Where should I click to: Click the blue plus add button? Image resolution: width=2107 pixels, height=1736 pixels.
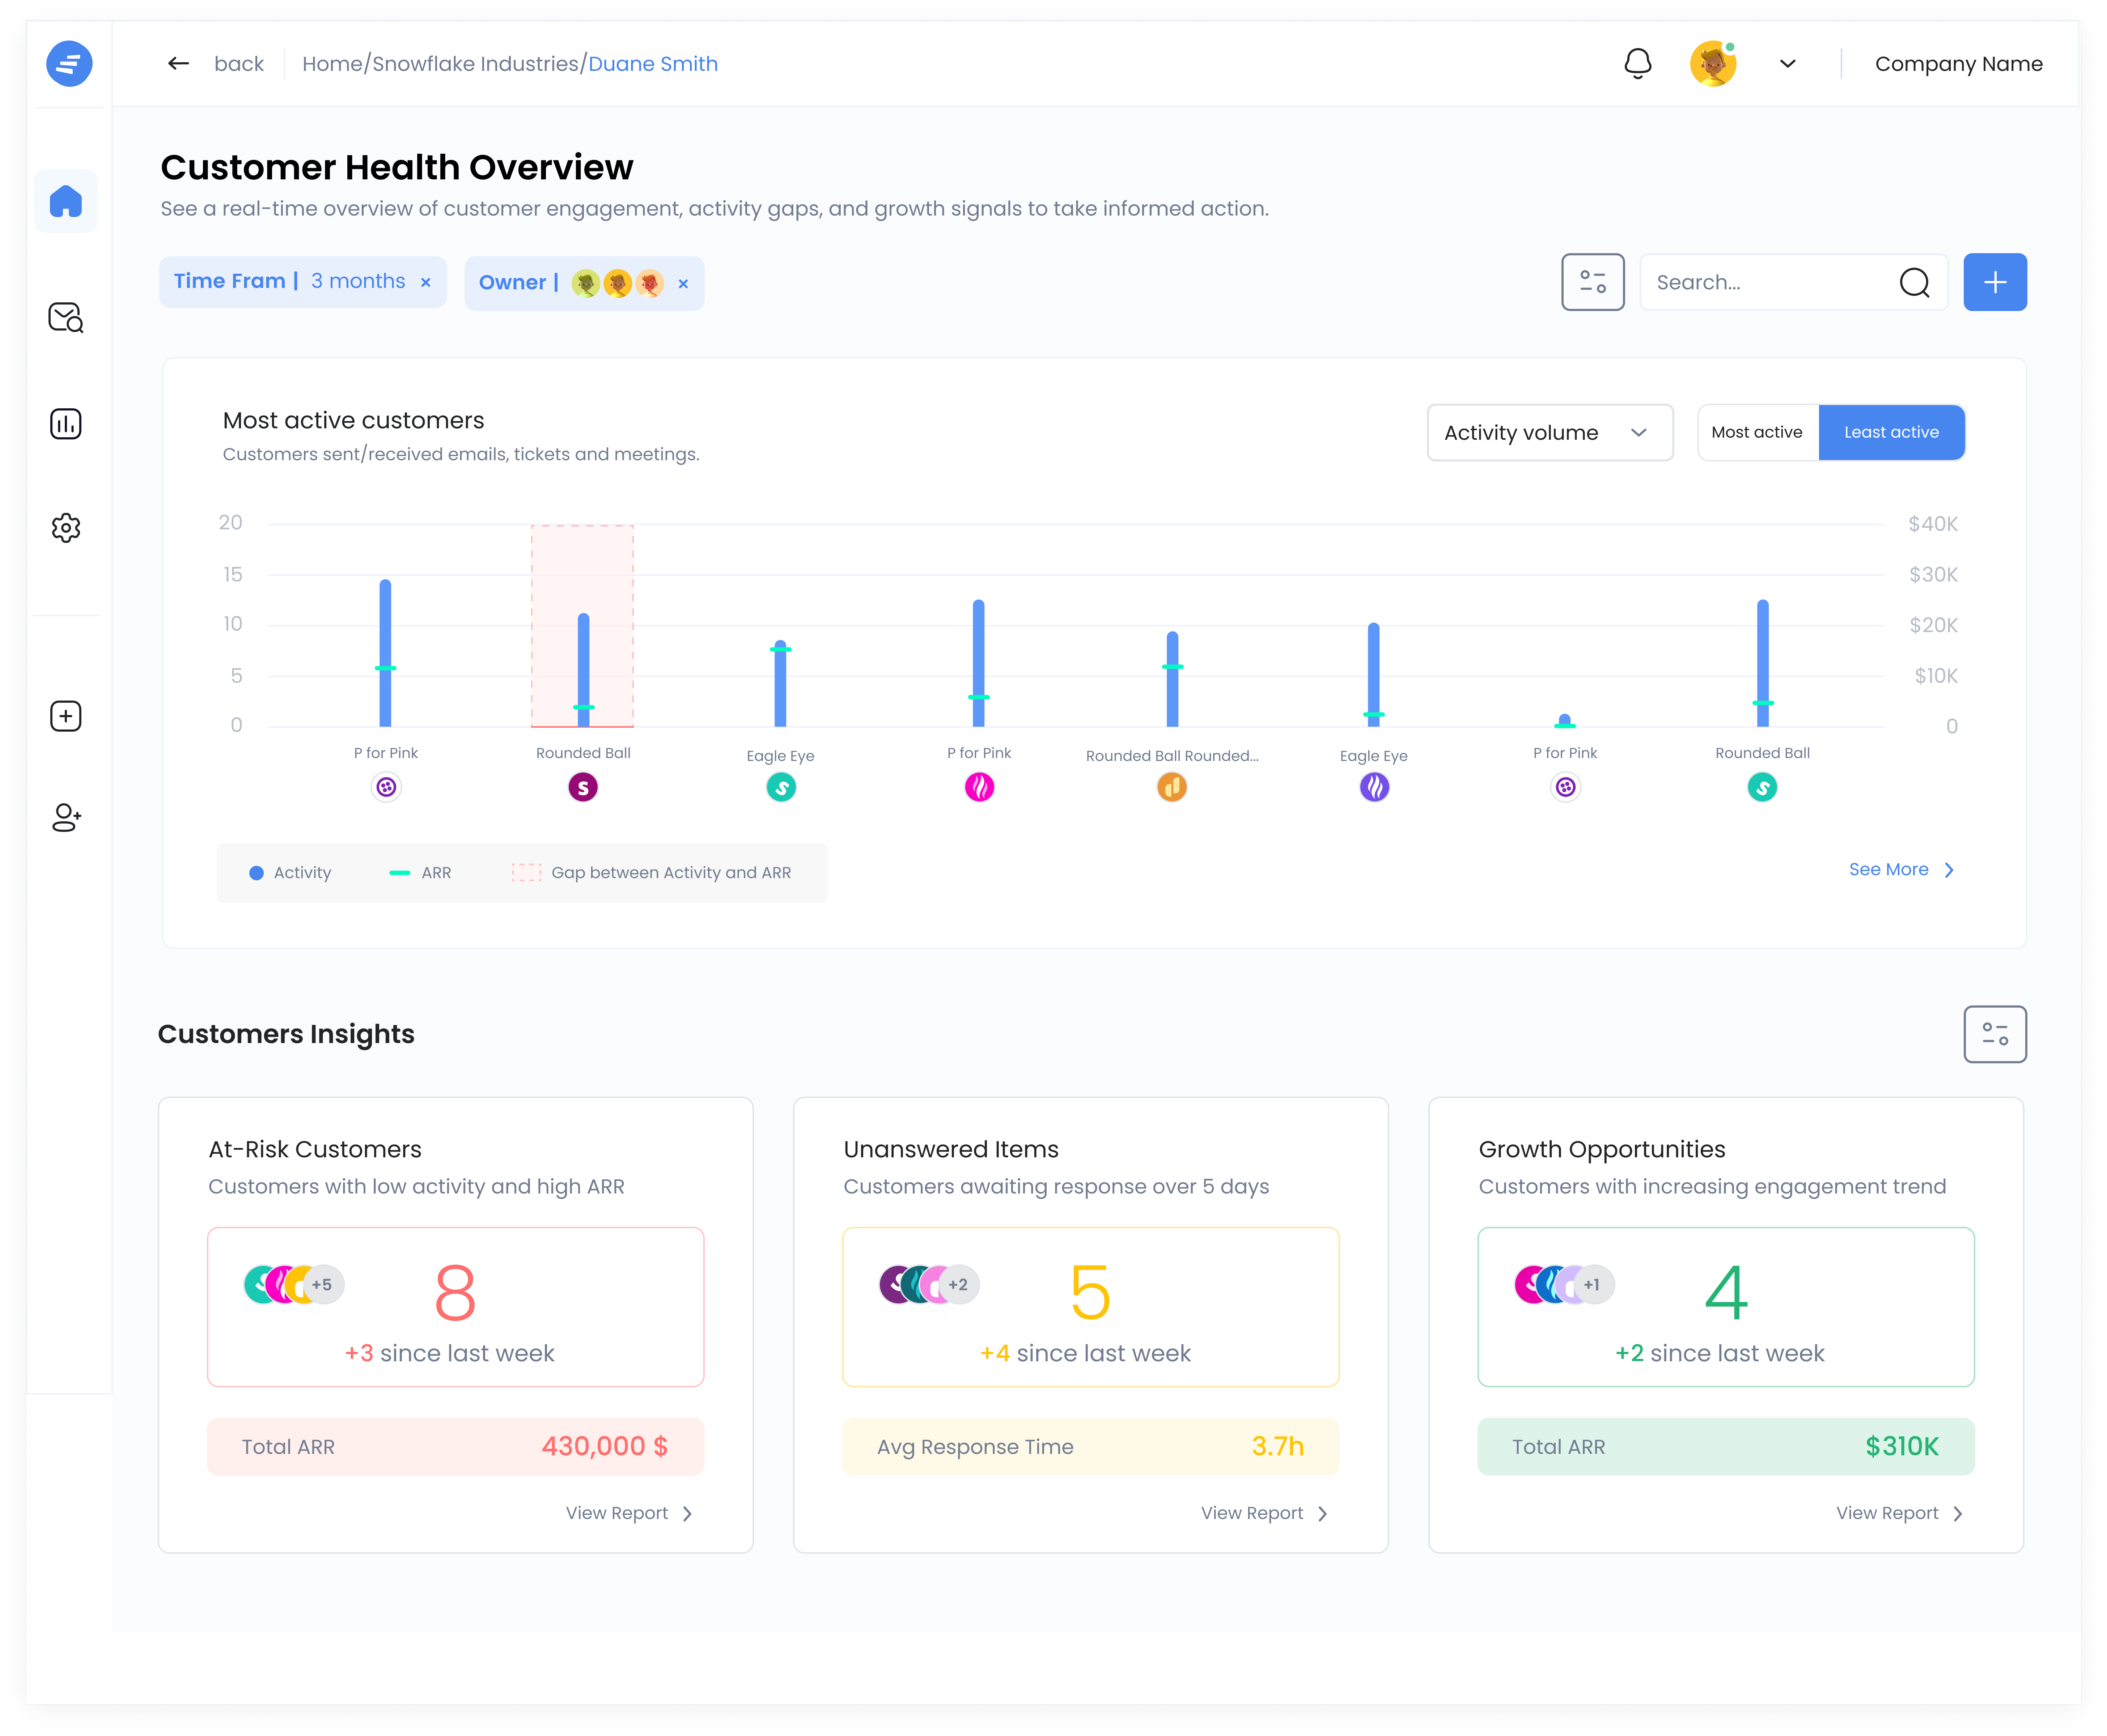point(1995,282)
